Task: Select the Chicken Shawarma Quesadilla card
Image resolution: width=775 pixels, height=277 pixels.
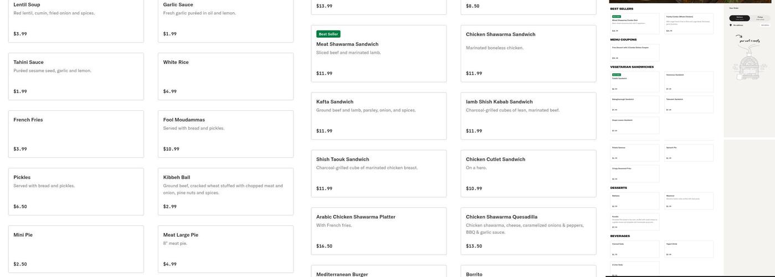Action: click(x=528, y=231)
